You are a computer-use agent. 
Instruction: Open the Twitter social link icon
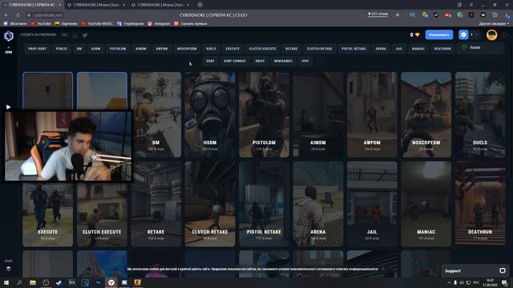click(x=85, y=35)
